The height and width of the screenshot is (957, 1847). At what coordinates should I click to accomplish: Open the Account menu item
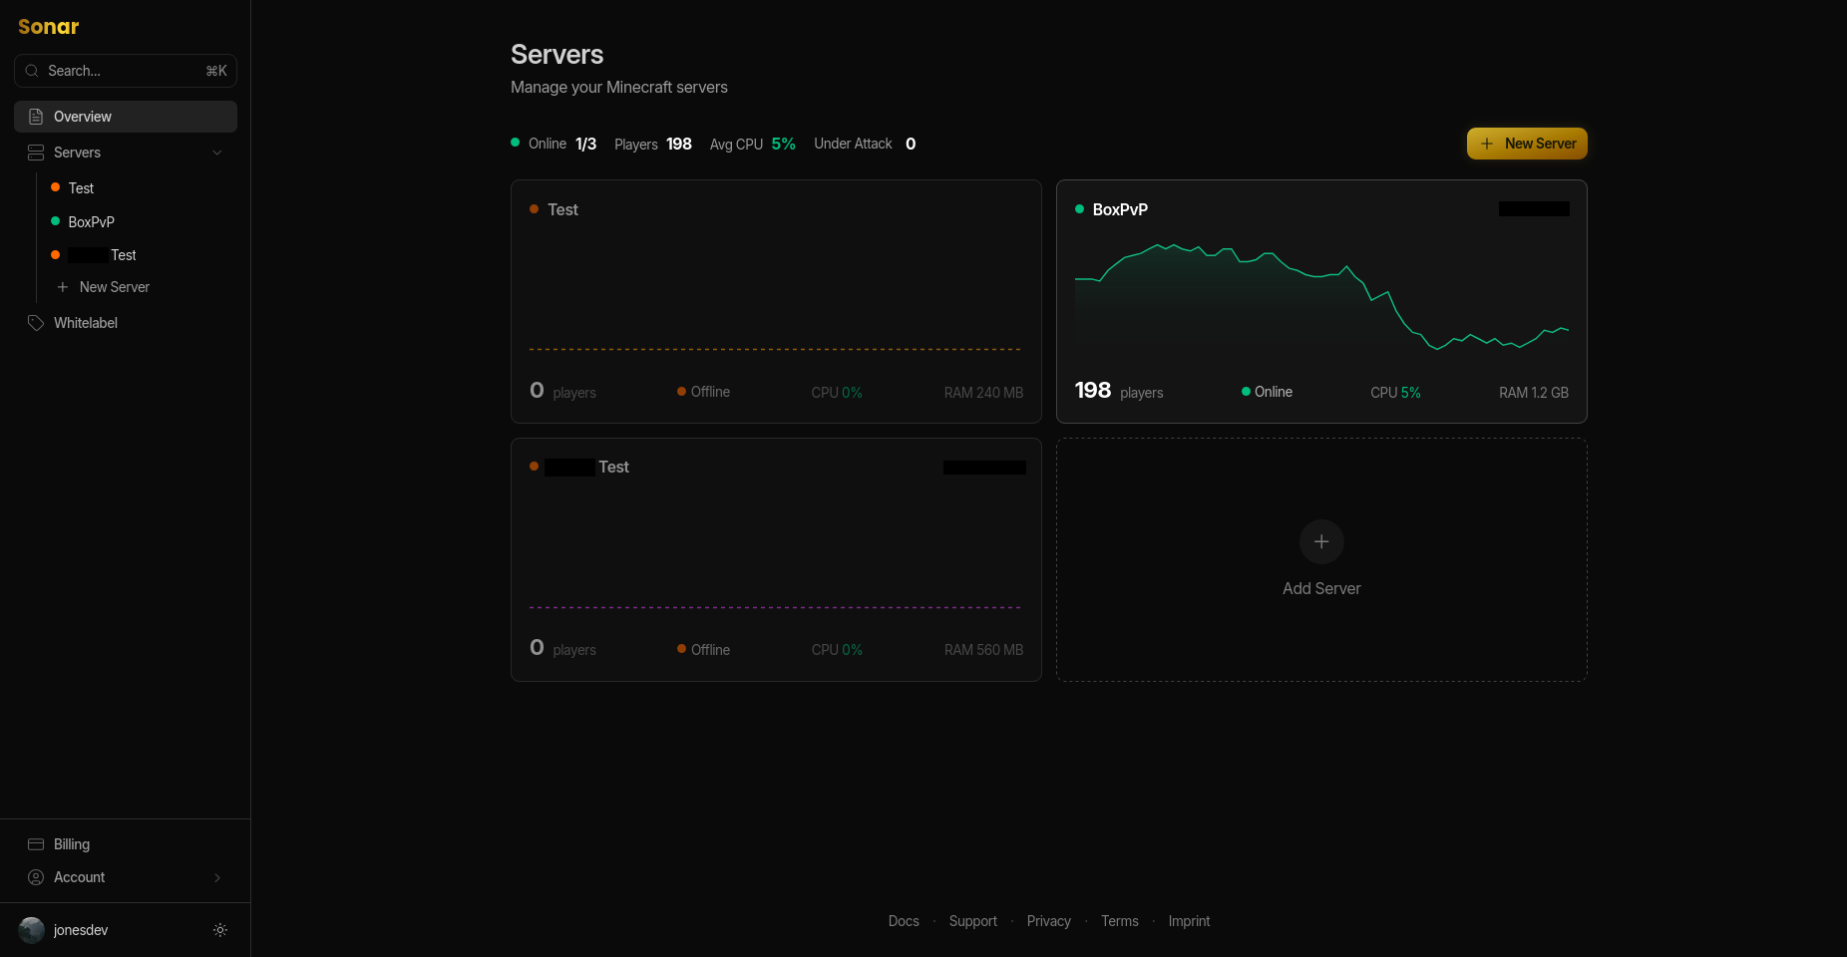(x=126, y=877)
